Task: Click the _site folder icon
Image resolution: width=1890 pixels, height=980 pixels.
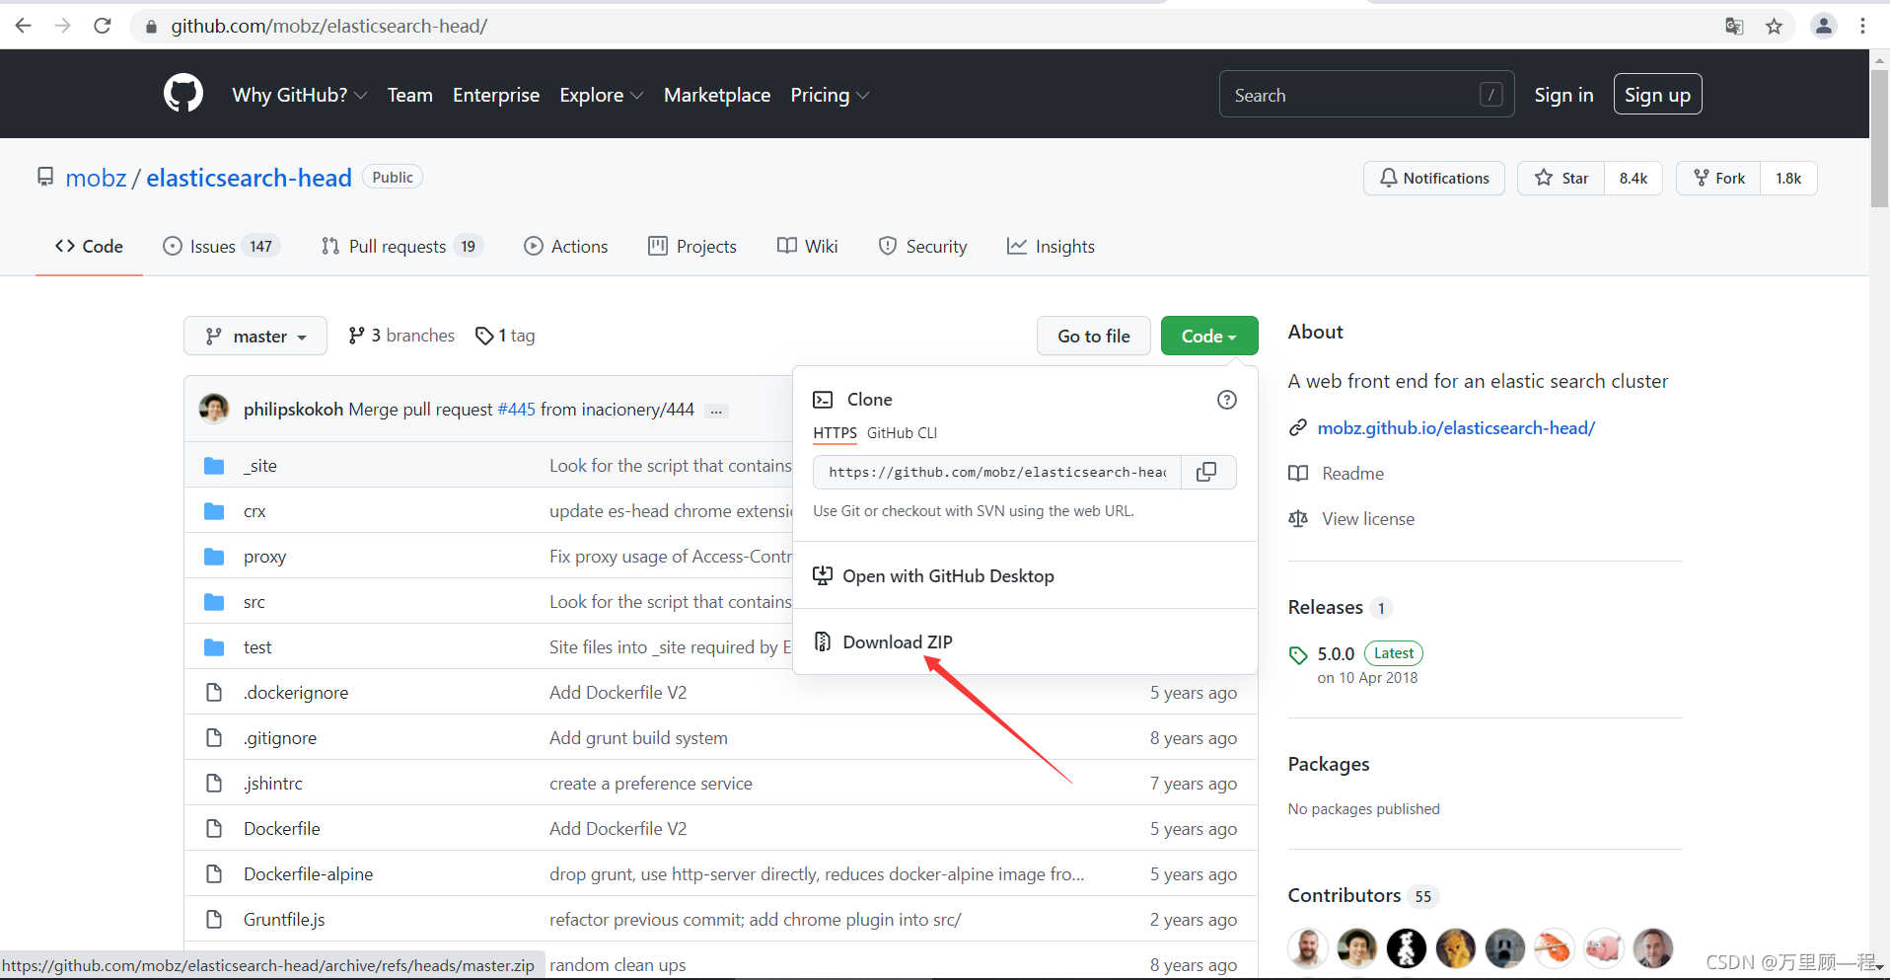Action: (214, 466)
